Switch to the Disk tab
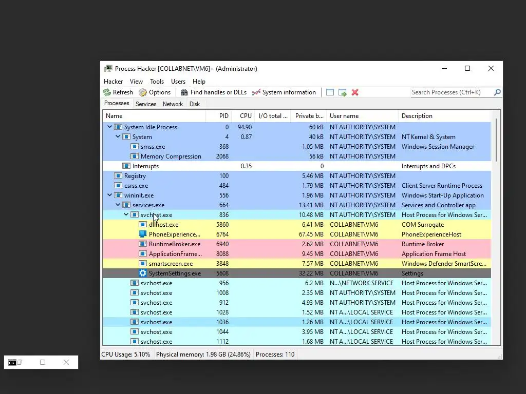 tap(195, 104)
